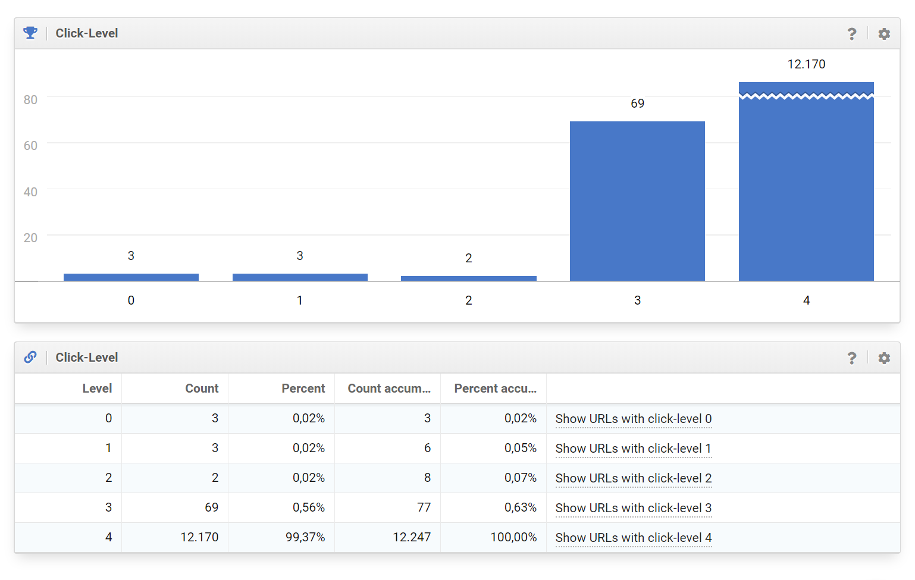Select the chart bar for level 3
This screenshot has width=915, height=580.
(x=637, y=201)
